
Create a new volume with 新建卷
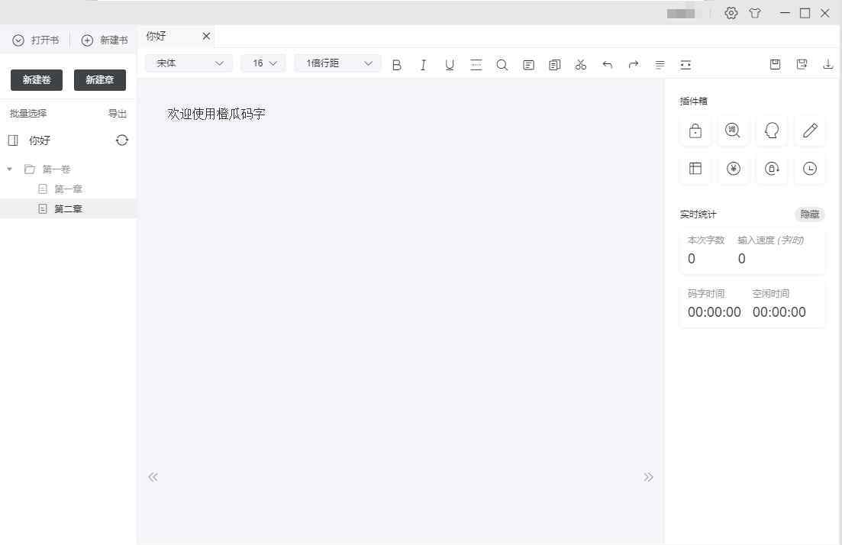[x=37, y=80]
